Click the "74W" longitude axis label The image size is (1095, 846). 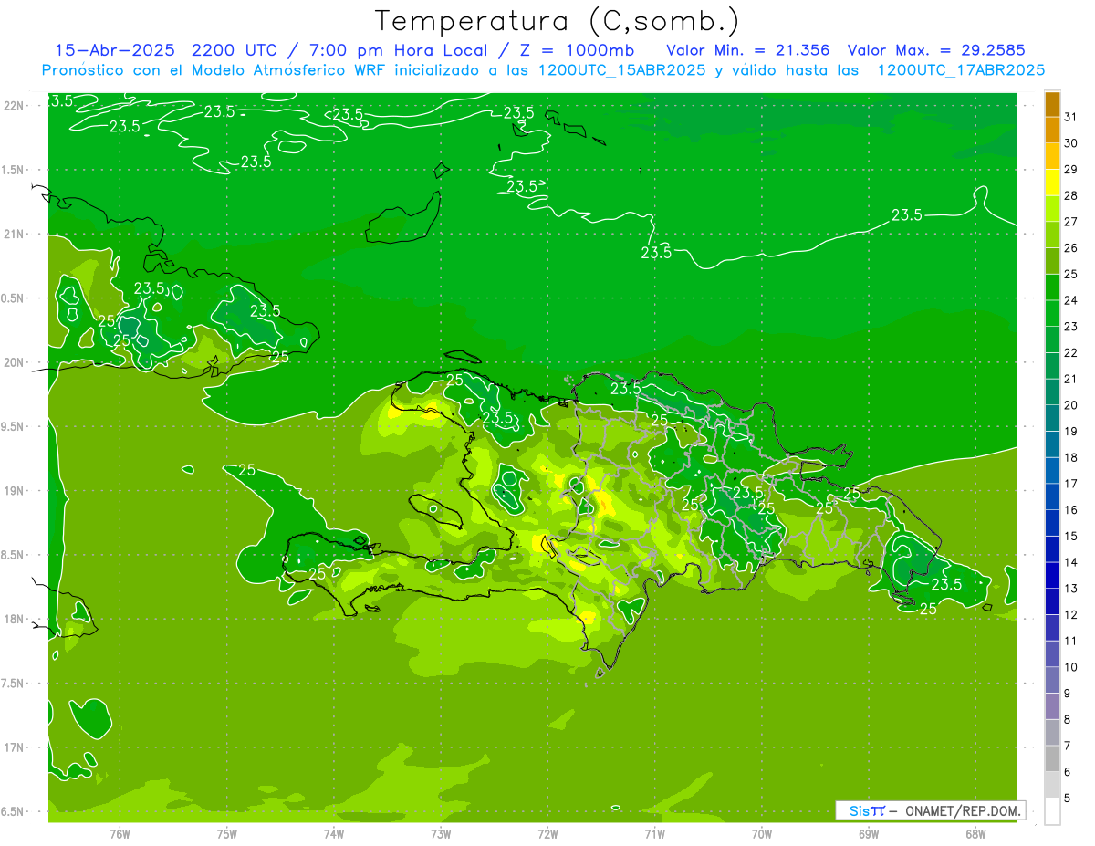click(x=334, y=833)
